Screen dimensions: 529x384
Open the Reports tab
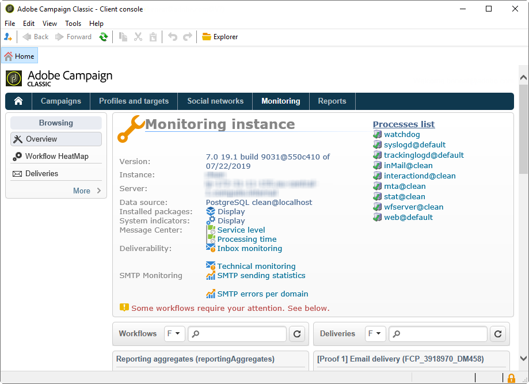pyautogui.click(x=332, y=101)
